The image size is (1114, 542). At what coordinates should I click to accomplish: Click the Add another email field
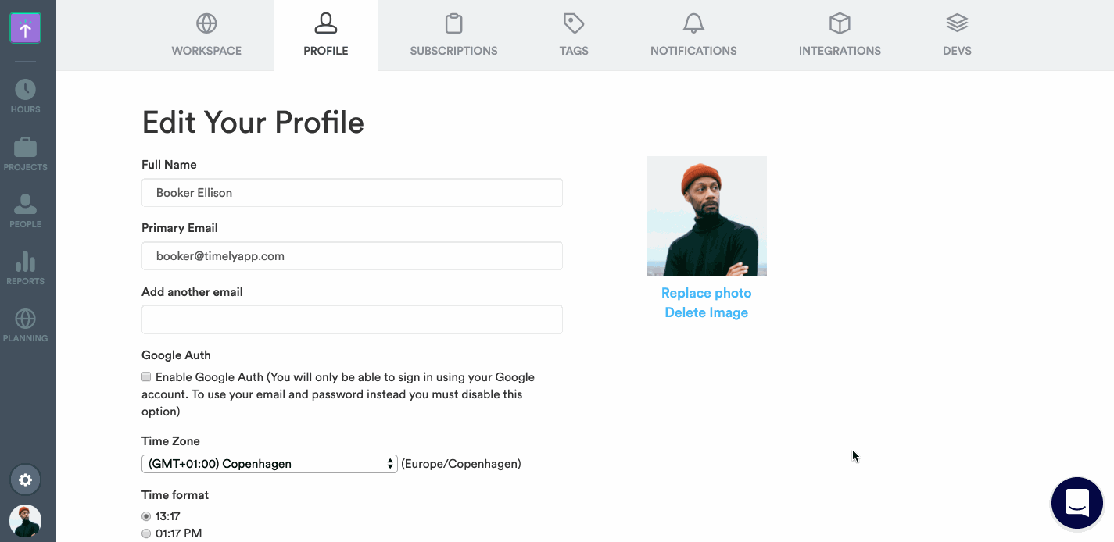click(352, 319)
